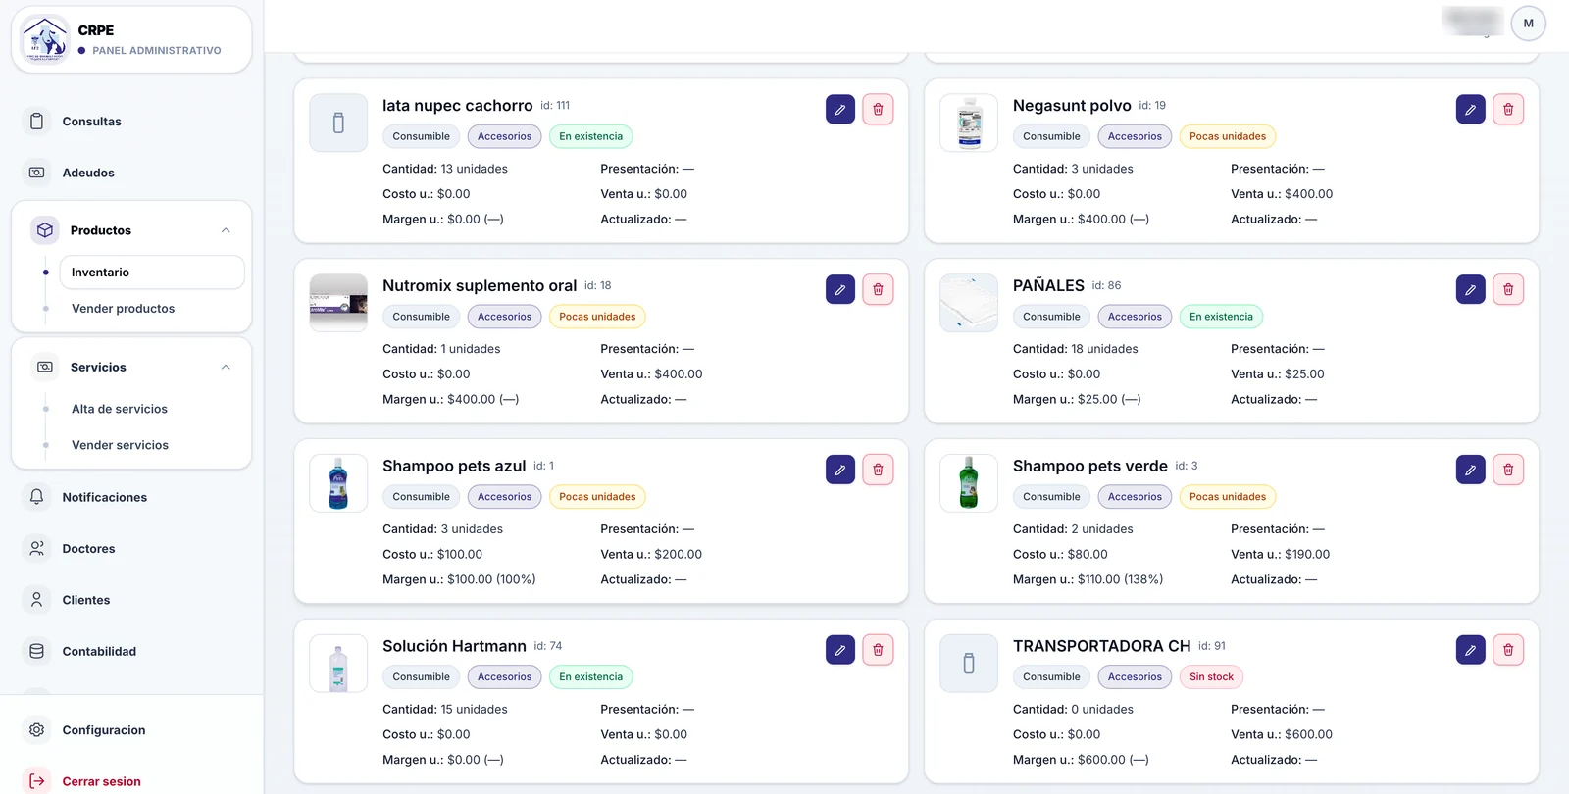Screen dimensions: 1569x794
Task: Delete the TRANSPORTADORA CH product
Action: pos(1508,650)
